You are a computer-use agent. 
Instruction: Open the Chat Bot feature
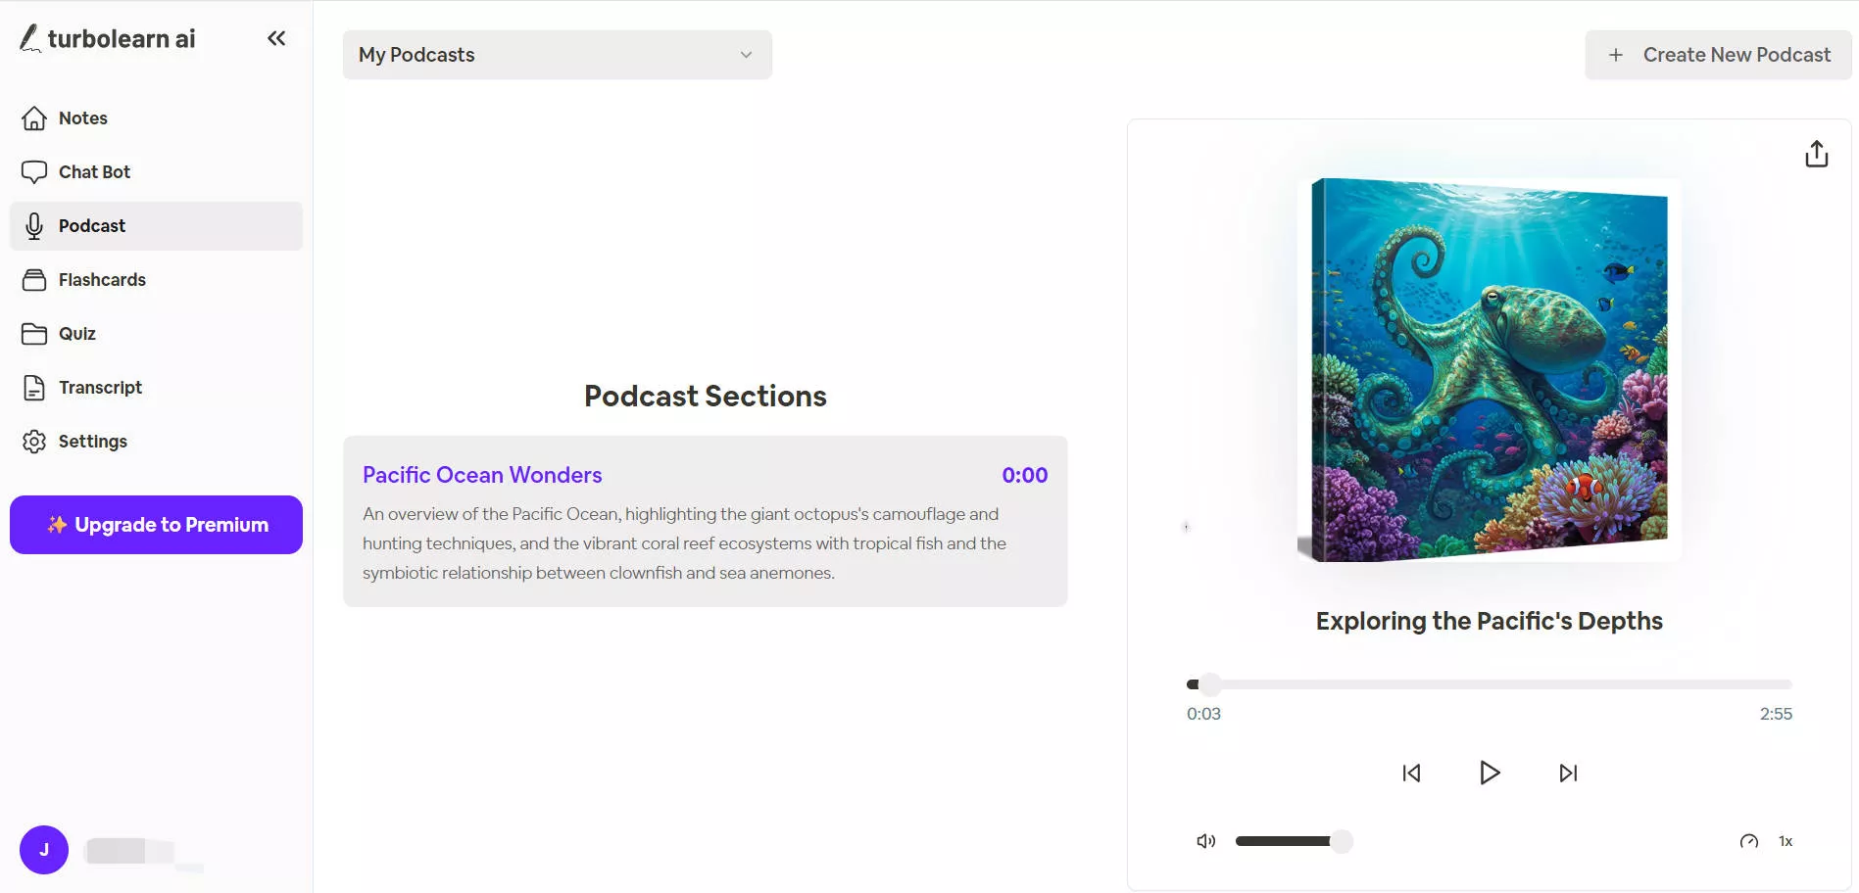coord(93,171)
